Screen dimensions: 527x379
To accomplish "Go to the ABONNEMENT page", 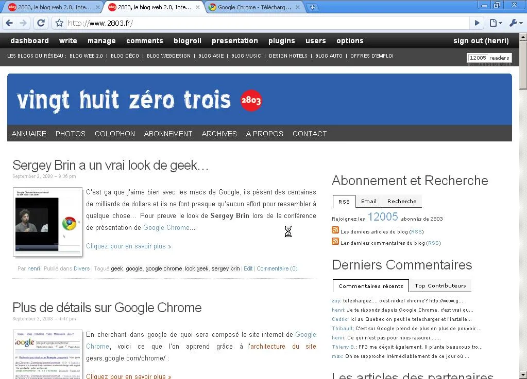I will pos(168,134).
